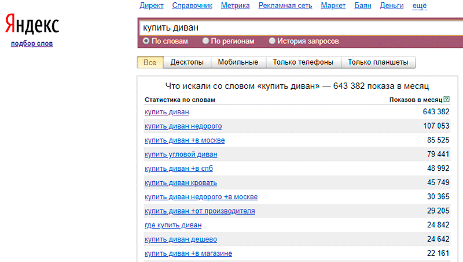This screenshot has width=463, height=262.
Task: Open купить угловой диван link
Action: tap(181, 155)
